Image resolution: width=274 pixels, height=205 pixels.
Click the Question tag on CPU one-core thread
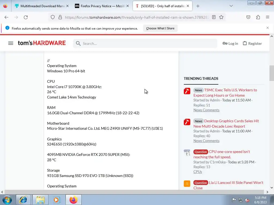click(201, 152)
